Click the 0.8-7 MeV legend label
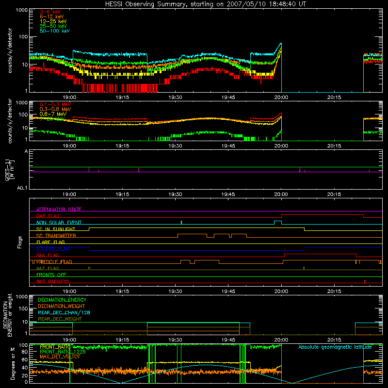The height and width of the screenshot is (388, 388). coord(53,114)
